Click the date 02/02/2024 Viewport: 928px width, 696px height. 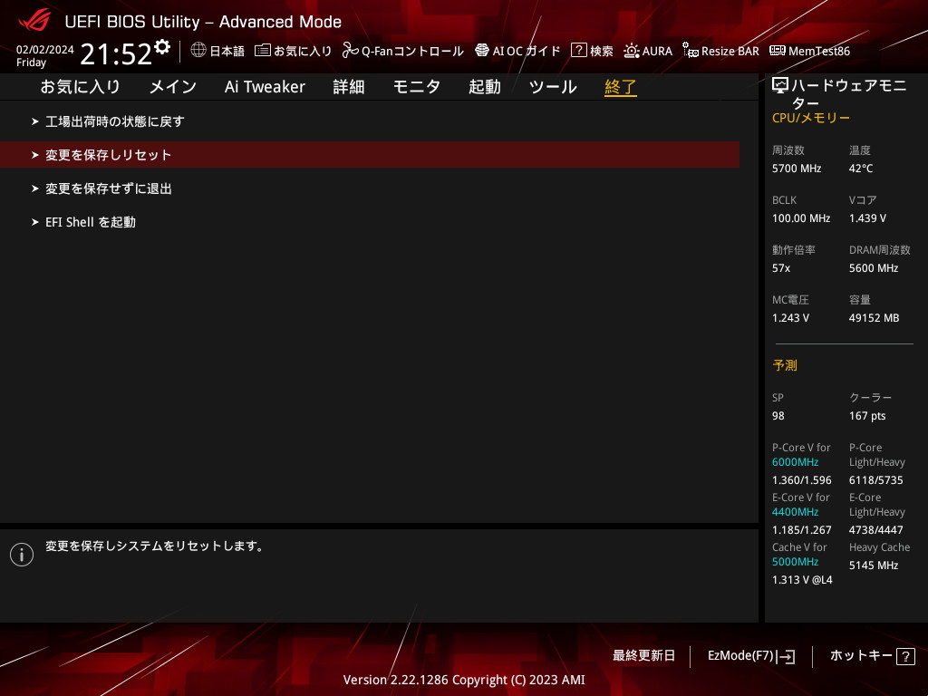[45, 50]
